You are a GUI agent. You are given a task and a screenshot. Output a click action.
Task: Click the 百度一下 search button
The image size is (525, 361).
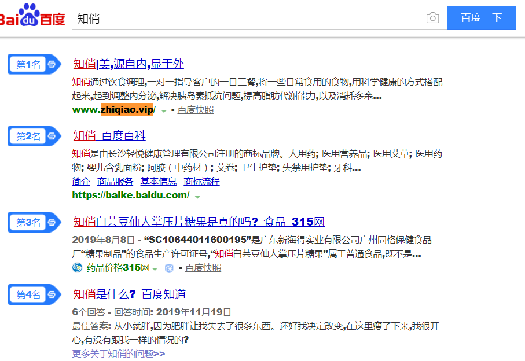pyautogui.click(x=482, y=18)
